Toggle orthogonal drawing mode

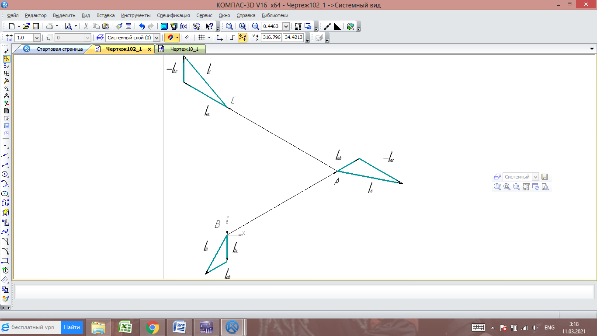[x=233, y=38]
